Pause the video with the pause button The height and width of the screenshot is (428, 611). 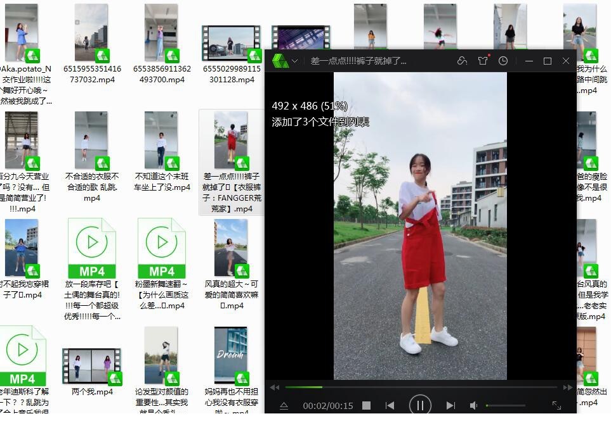click(x=420, y=405)
